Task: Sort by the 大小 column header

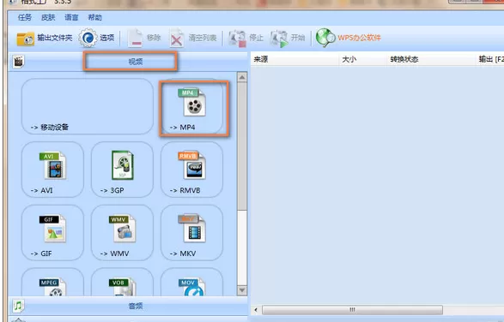Action: coord(363,59)
